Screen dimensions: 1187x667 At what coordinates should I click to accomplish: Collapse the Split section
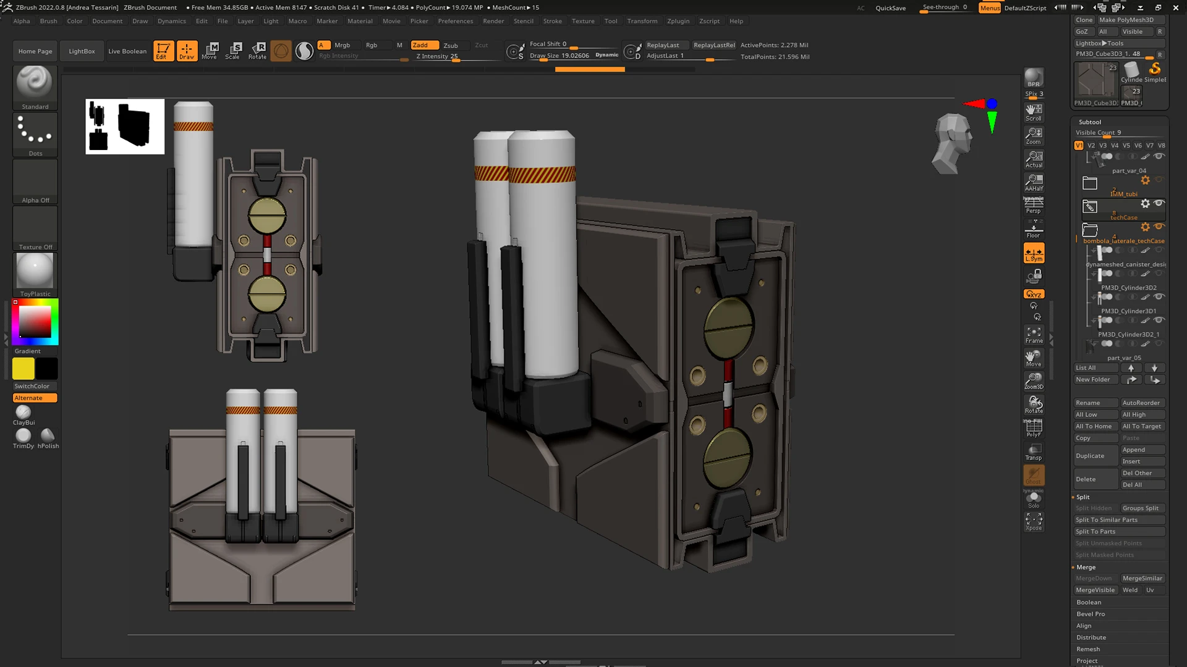coord(1083,497)
